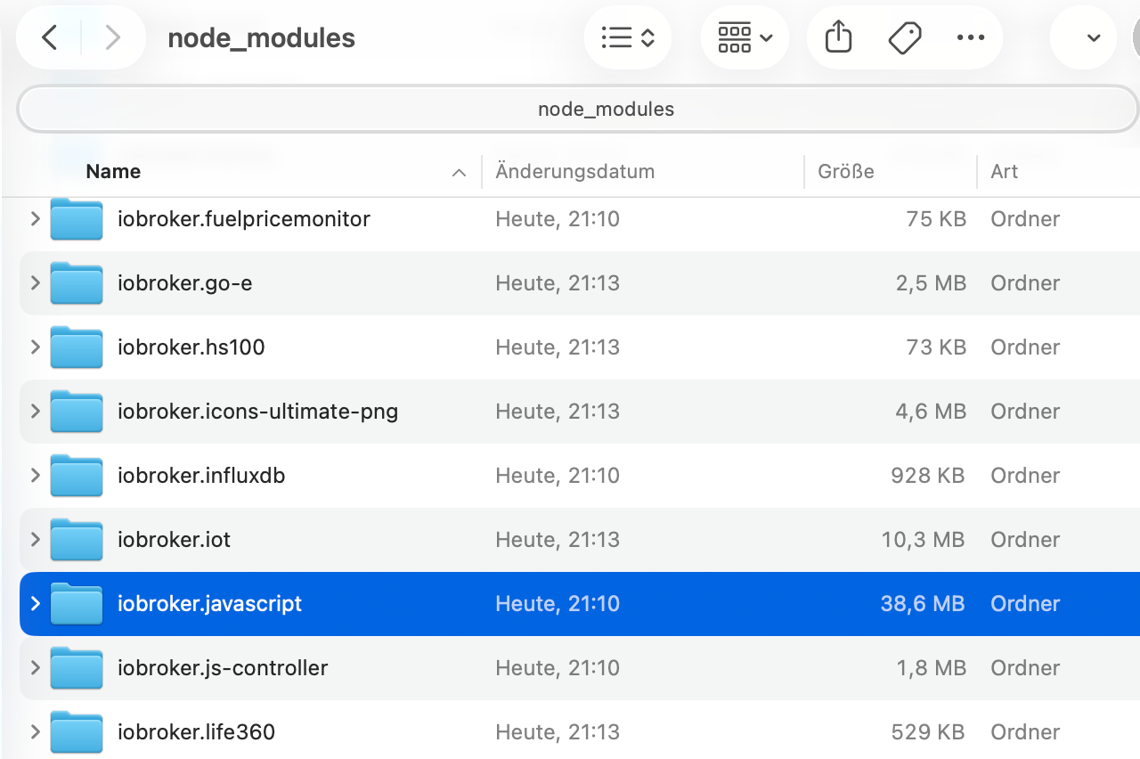Go back to the previous folder
Viewport: 1140px width, 759px height.
click(x=50, y=37)
